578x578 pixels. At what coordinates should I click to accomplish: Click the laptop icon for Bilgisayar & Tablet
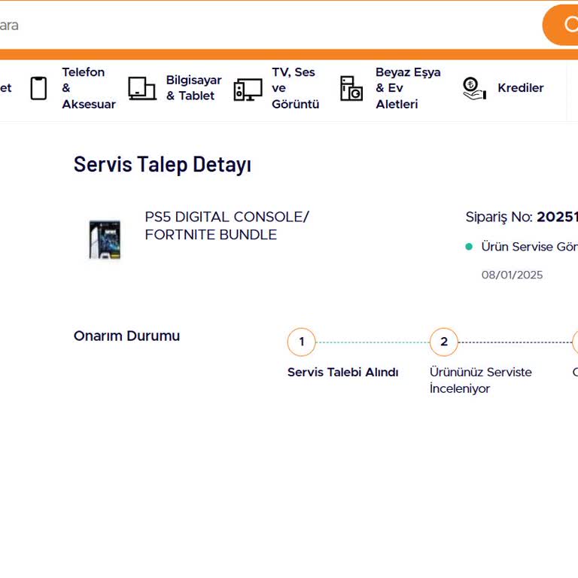tap(141, 88)
